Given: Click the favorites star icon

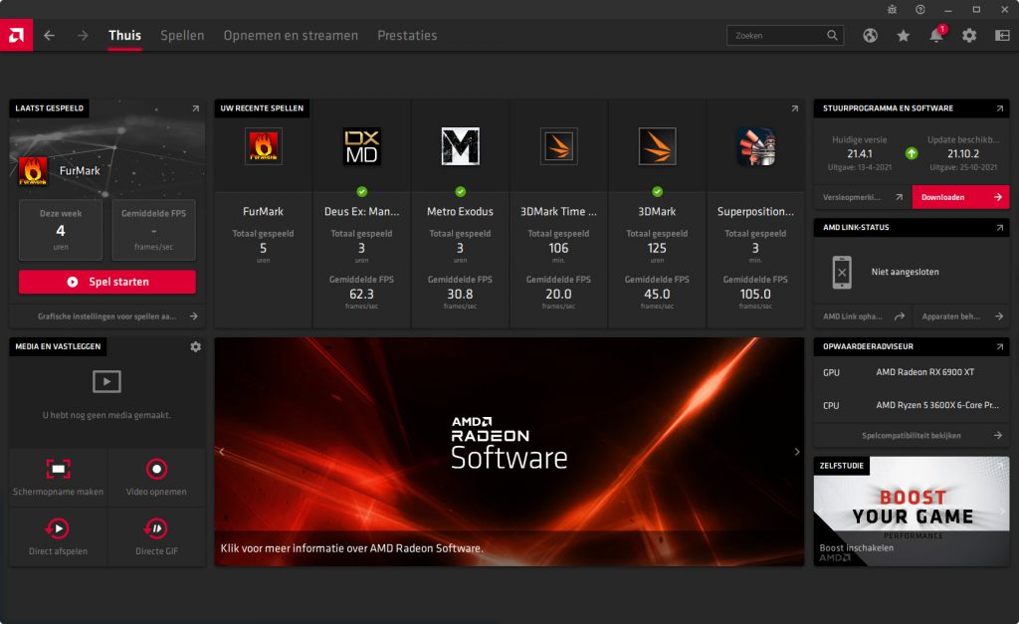Looking at the screenshot, I should click(904, 36).
